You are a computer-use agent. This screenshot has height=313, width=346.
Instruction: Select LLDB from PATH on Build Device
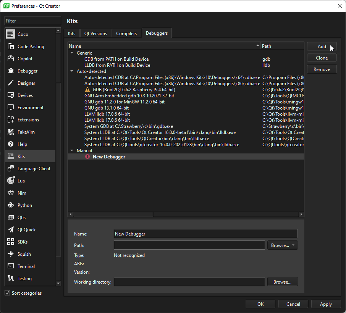(186, 65)
